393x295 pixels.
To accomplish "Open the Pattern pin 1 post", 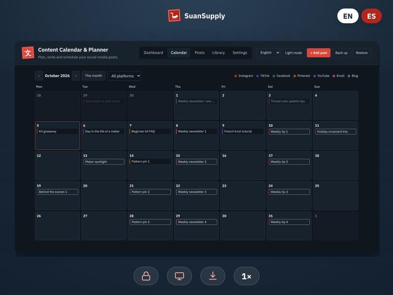I will click(150, 161).
